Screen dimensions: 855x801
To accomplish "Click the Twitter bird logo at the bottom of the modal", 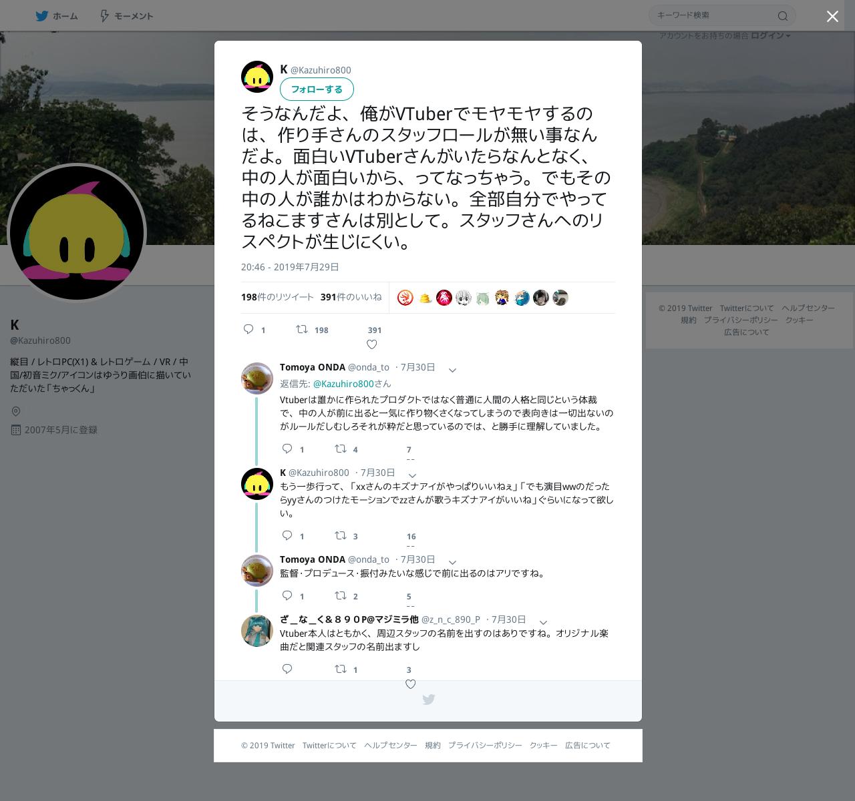I will point(428,700).
